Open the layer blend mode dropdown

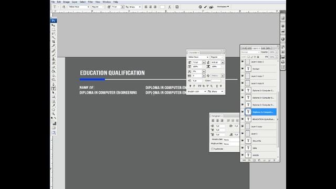[x=250, y=52]
